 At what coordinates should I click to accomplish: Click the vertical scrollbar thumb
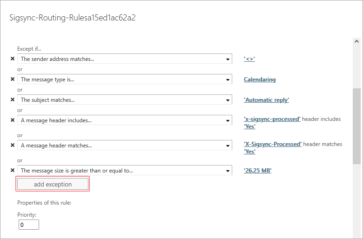(356, 126)
